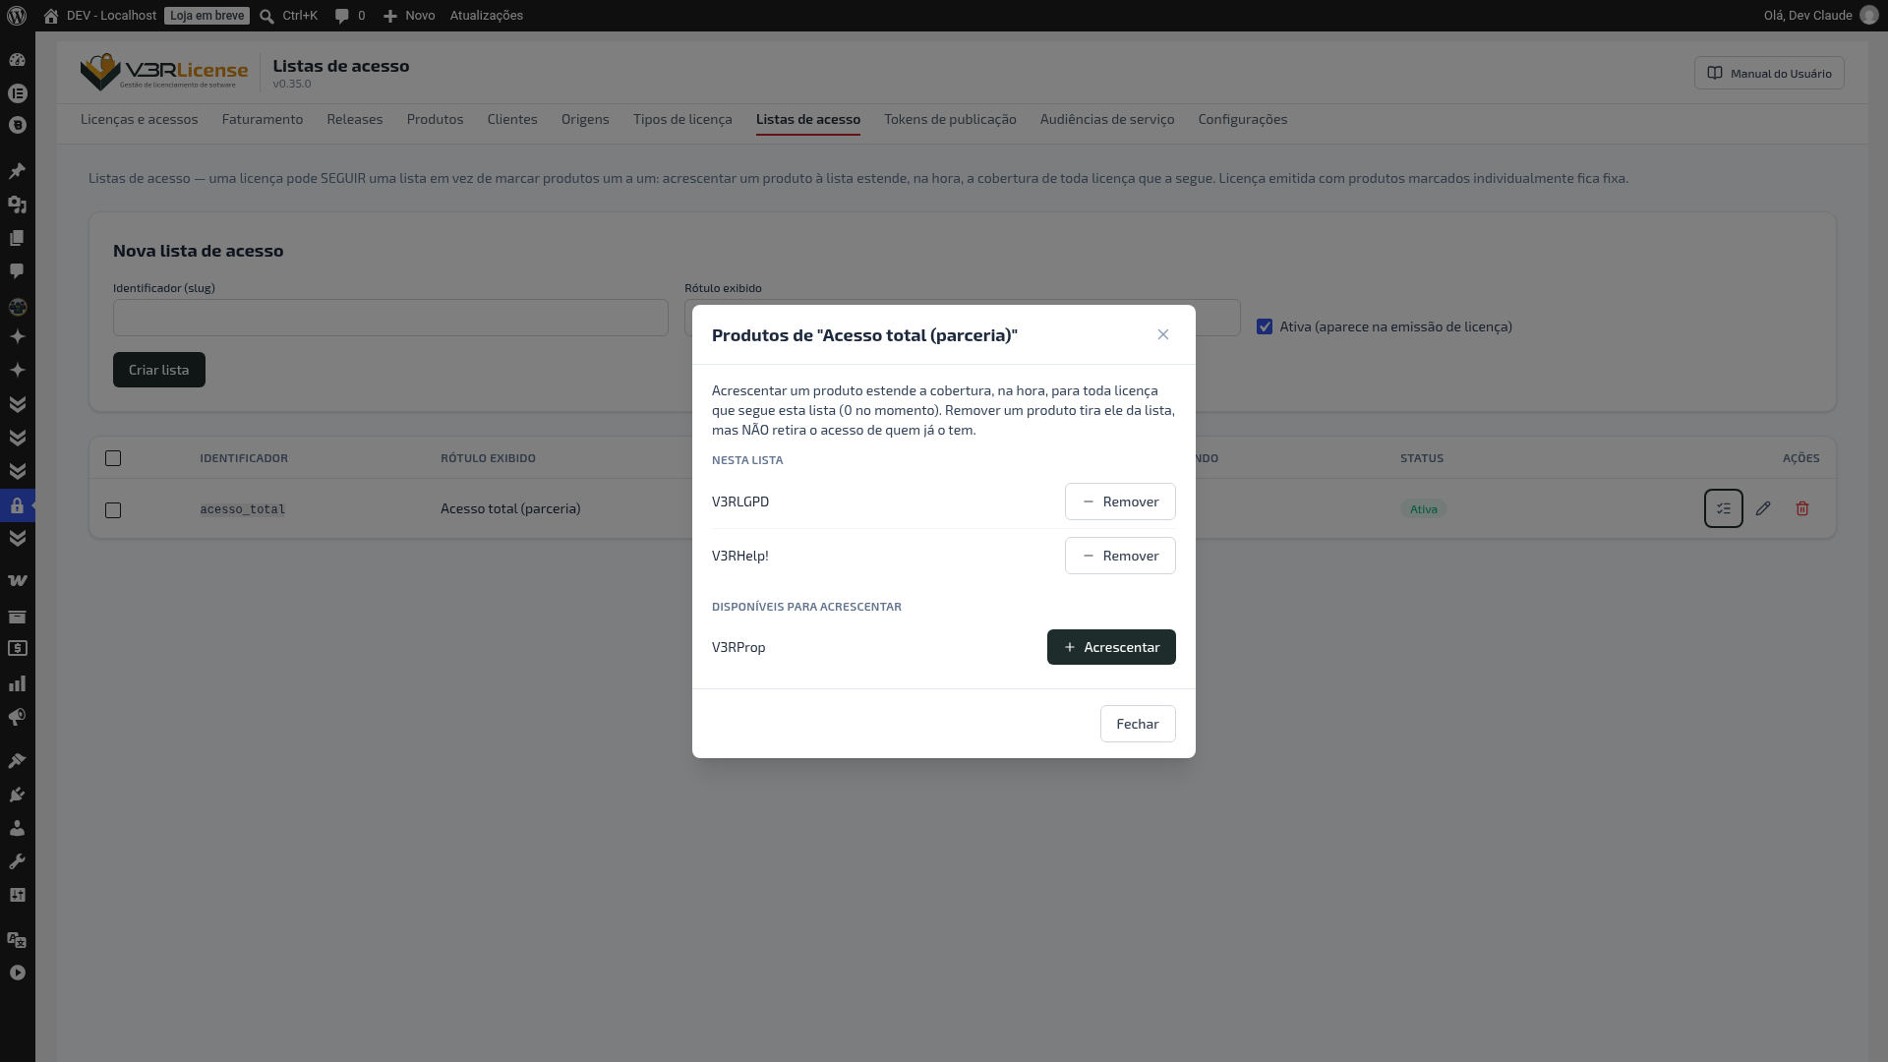
Task: Open WordPress logo menu in admin bar
Action: [x=17, y=16]
